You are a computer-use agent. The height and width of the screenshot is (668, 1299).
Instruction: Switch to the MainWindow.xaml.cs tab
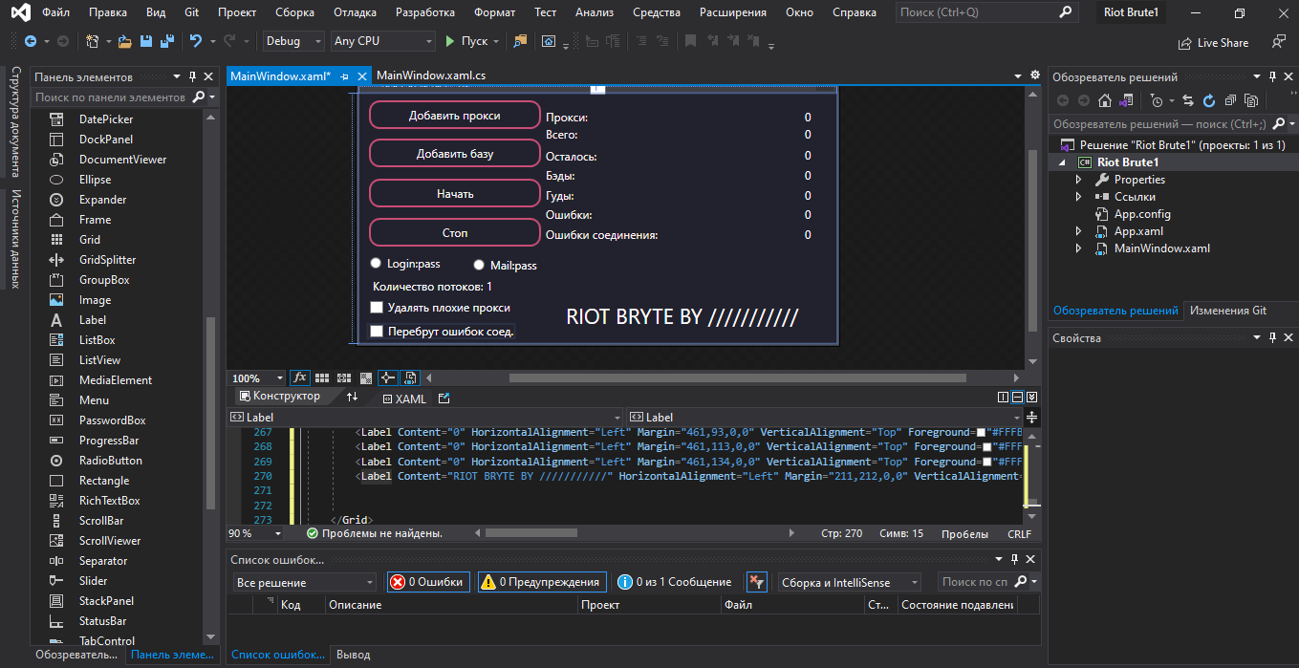click(x=430, y=76)
